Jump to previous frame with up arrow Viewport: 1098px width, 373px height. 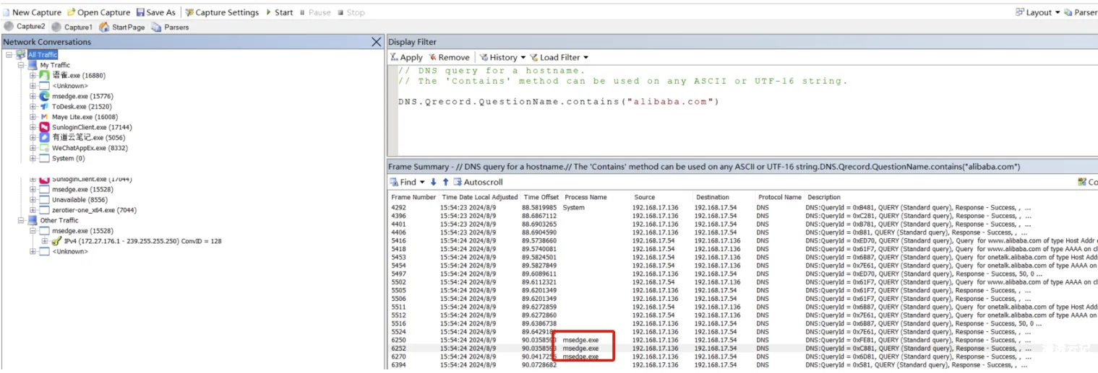click(445, 183)
